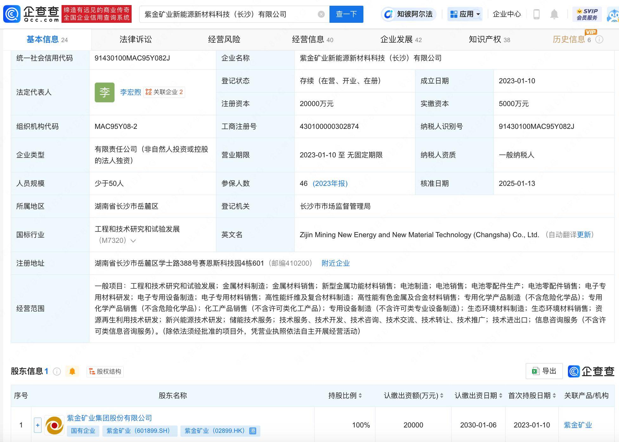619x442 pixels.
Task: Click the 100% shareholding value
Action: (361, 425)
